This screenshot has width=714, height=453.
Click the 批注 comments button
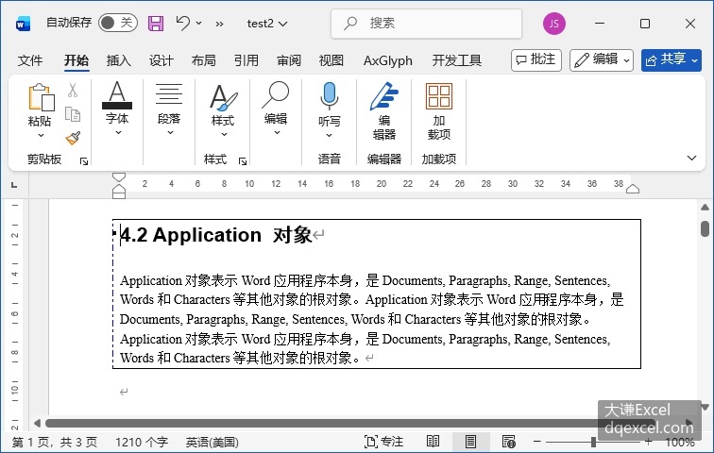(x=536, y=60)
